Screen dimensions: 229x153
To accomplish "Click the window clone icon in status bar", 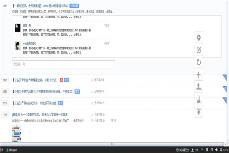I will [211, 150].
